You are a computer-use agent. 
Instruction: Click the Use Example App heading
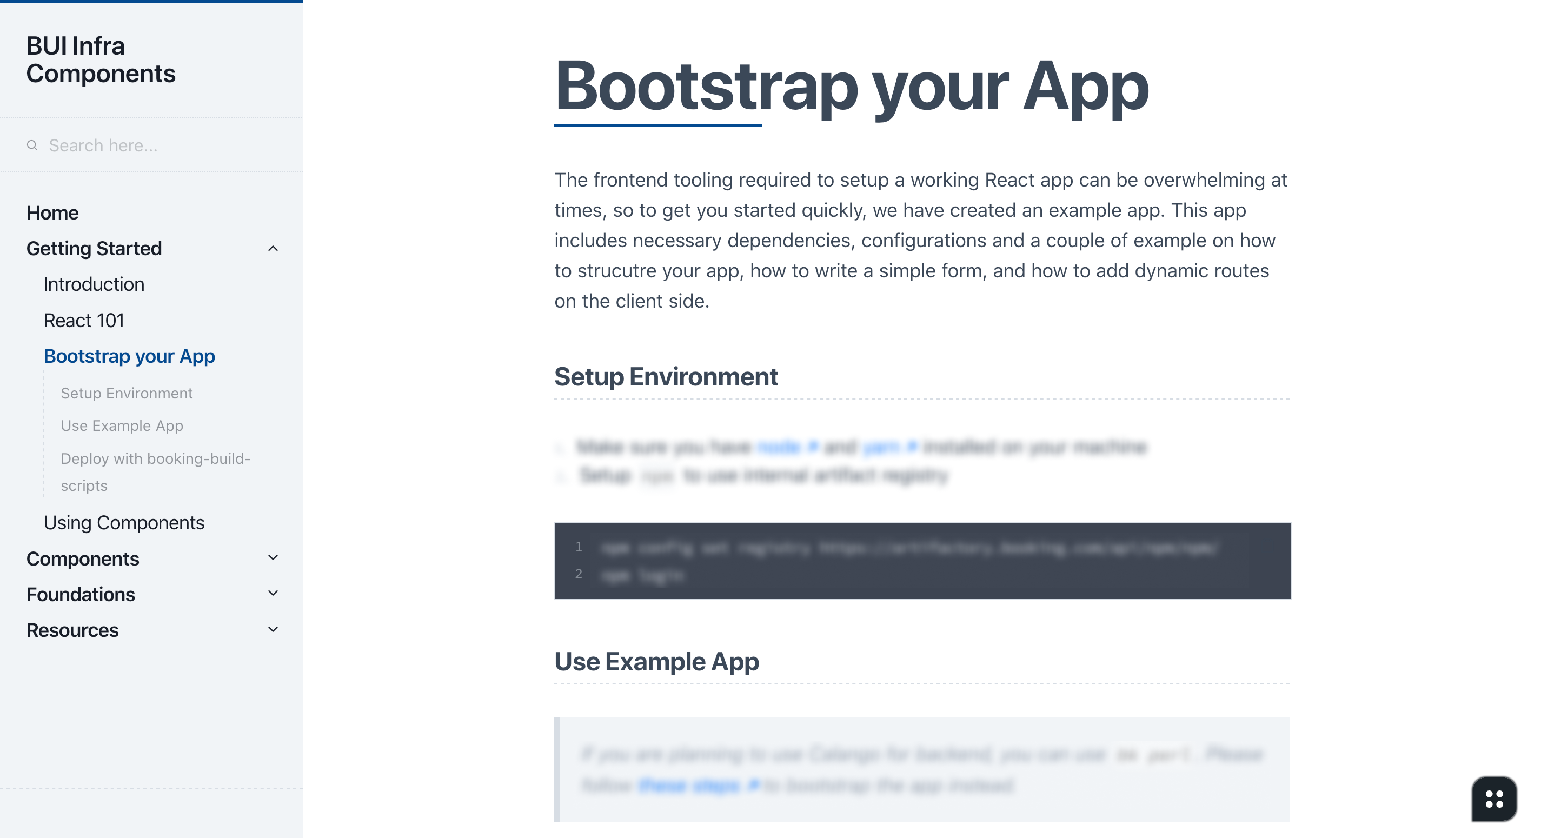pyautogui.click(x=656, y=662)
